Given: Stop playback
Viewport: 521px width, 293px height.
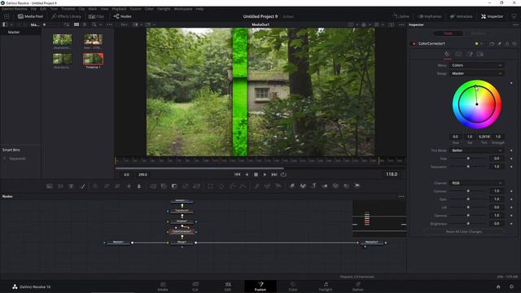Looking at the screenshot, I should click(x=256, y=174).
